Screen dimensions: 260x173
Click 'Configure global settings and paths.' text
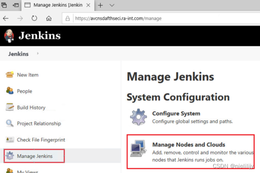tap(192, 121)
